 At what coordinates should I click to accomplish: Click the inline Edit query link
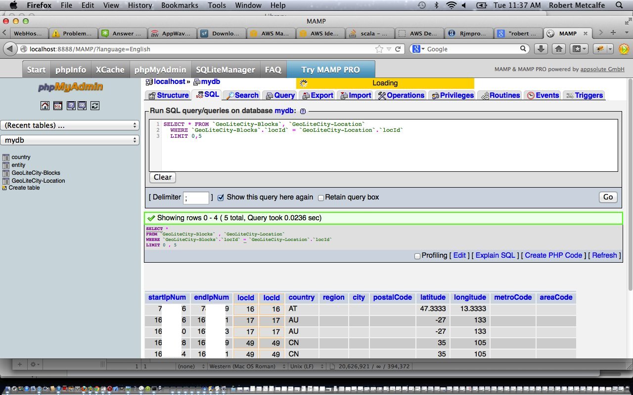(x=459, y=255)
